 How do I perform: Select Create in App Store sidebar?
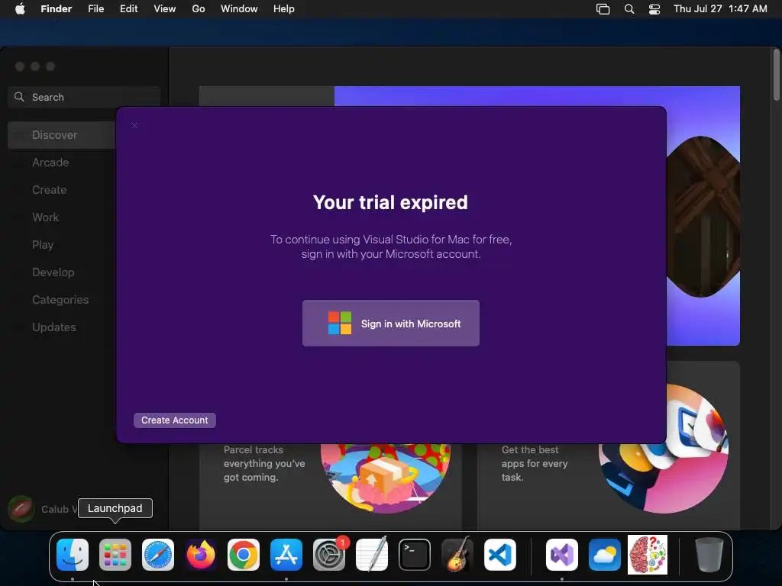[62, 190]
